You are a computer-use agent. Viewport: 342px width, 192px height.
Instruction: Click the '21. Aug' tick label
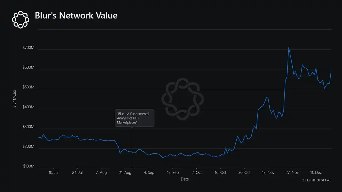pyautogui.click(x=125, y=172)
